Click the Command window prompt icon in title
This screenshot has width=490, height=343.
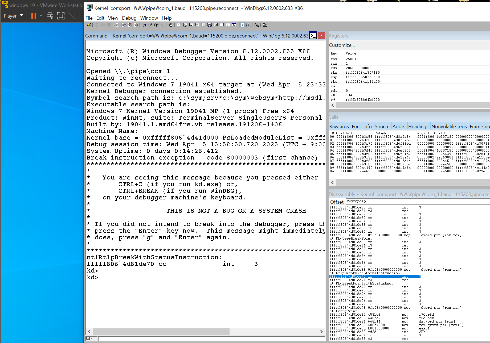point(313,35)
